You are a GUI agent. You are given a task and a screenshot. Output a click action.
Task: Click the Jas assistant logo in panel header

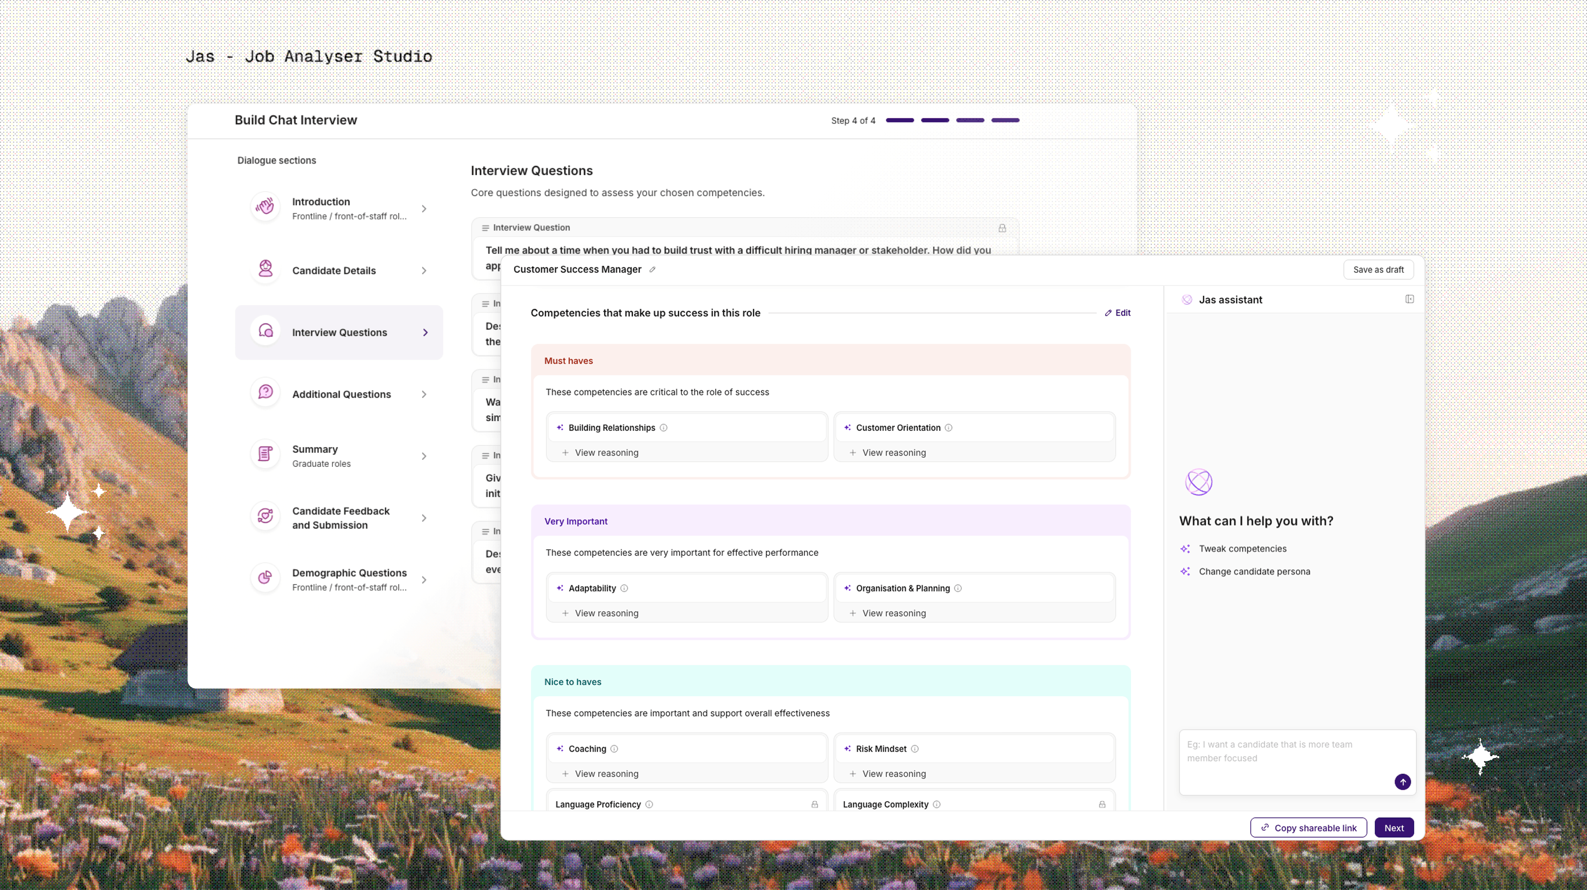pyautogui.click(x=1187, y=300)
